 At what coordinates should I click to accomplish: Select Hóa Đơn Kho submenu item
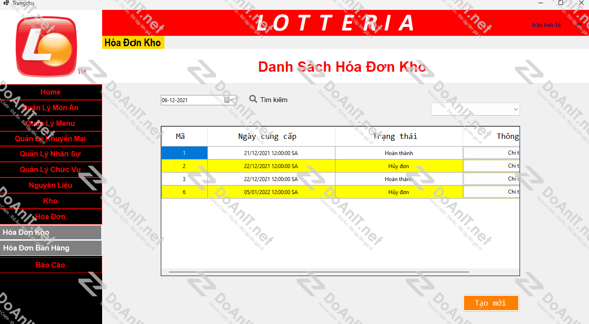pyautogui.click(x=51, y=232)
